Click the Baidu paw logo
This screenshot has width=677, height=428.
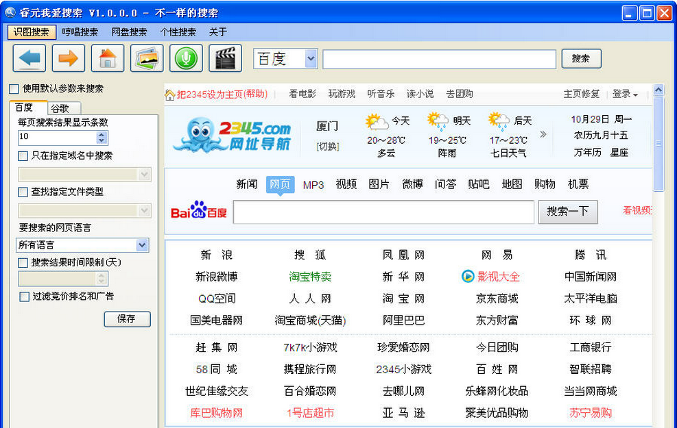click(198, 211)
